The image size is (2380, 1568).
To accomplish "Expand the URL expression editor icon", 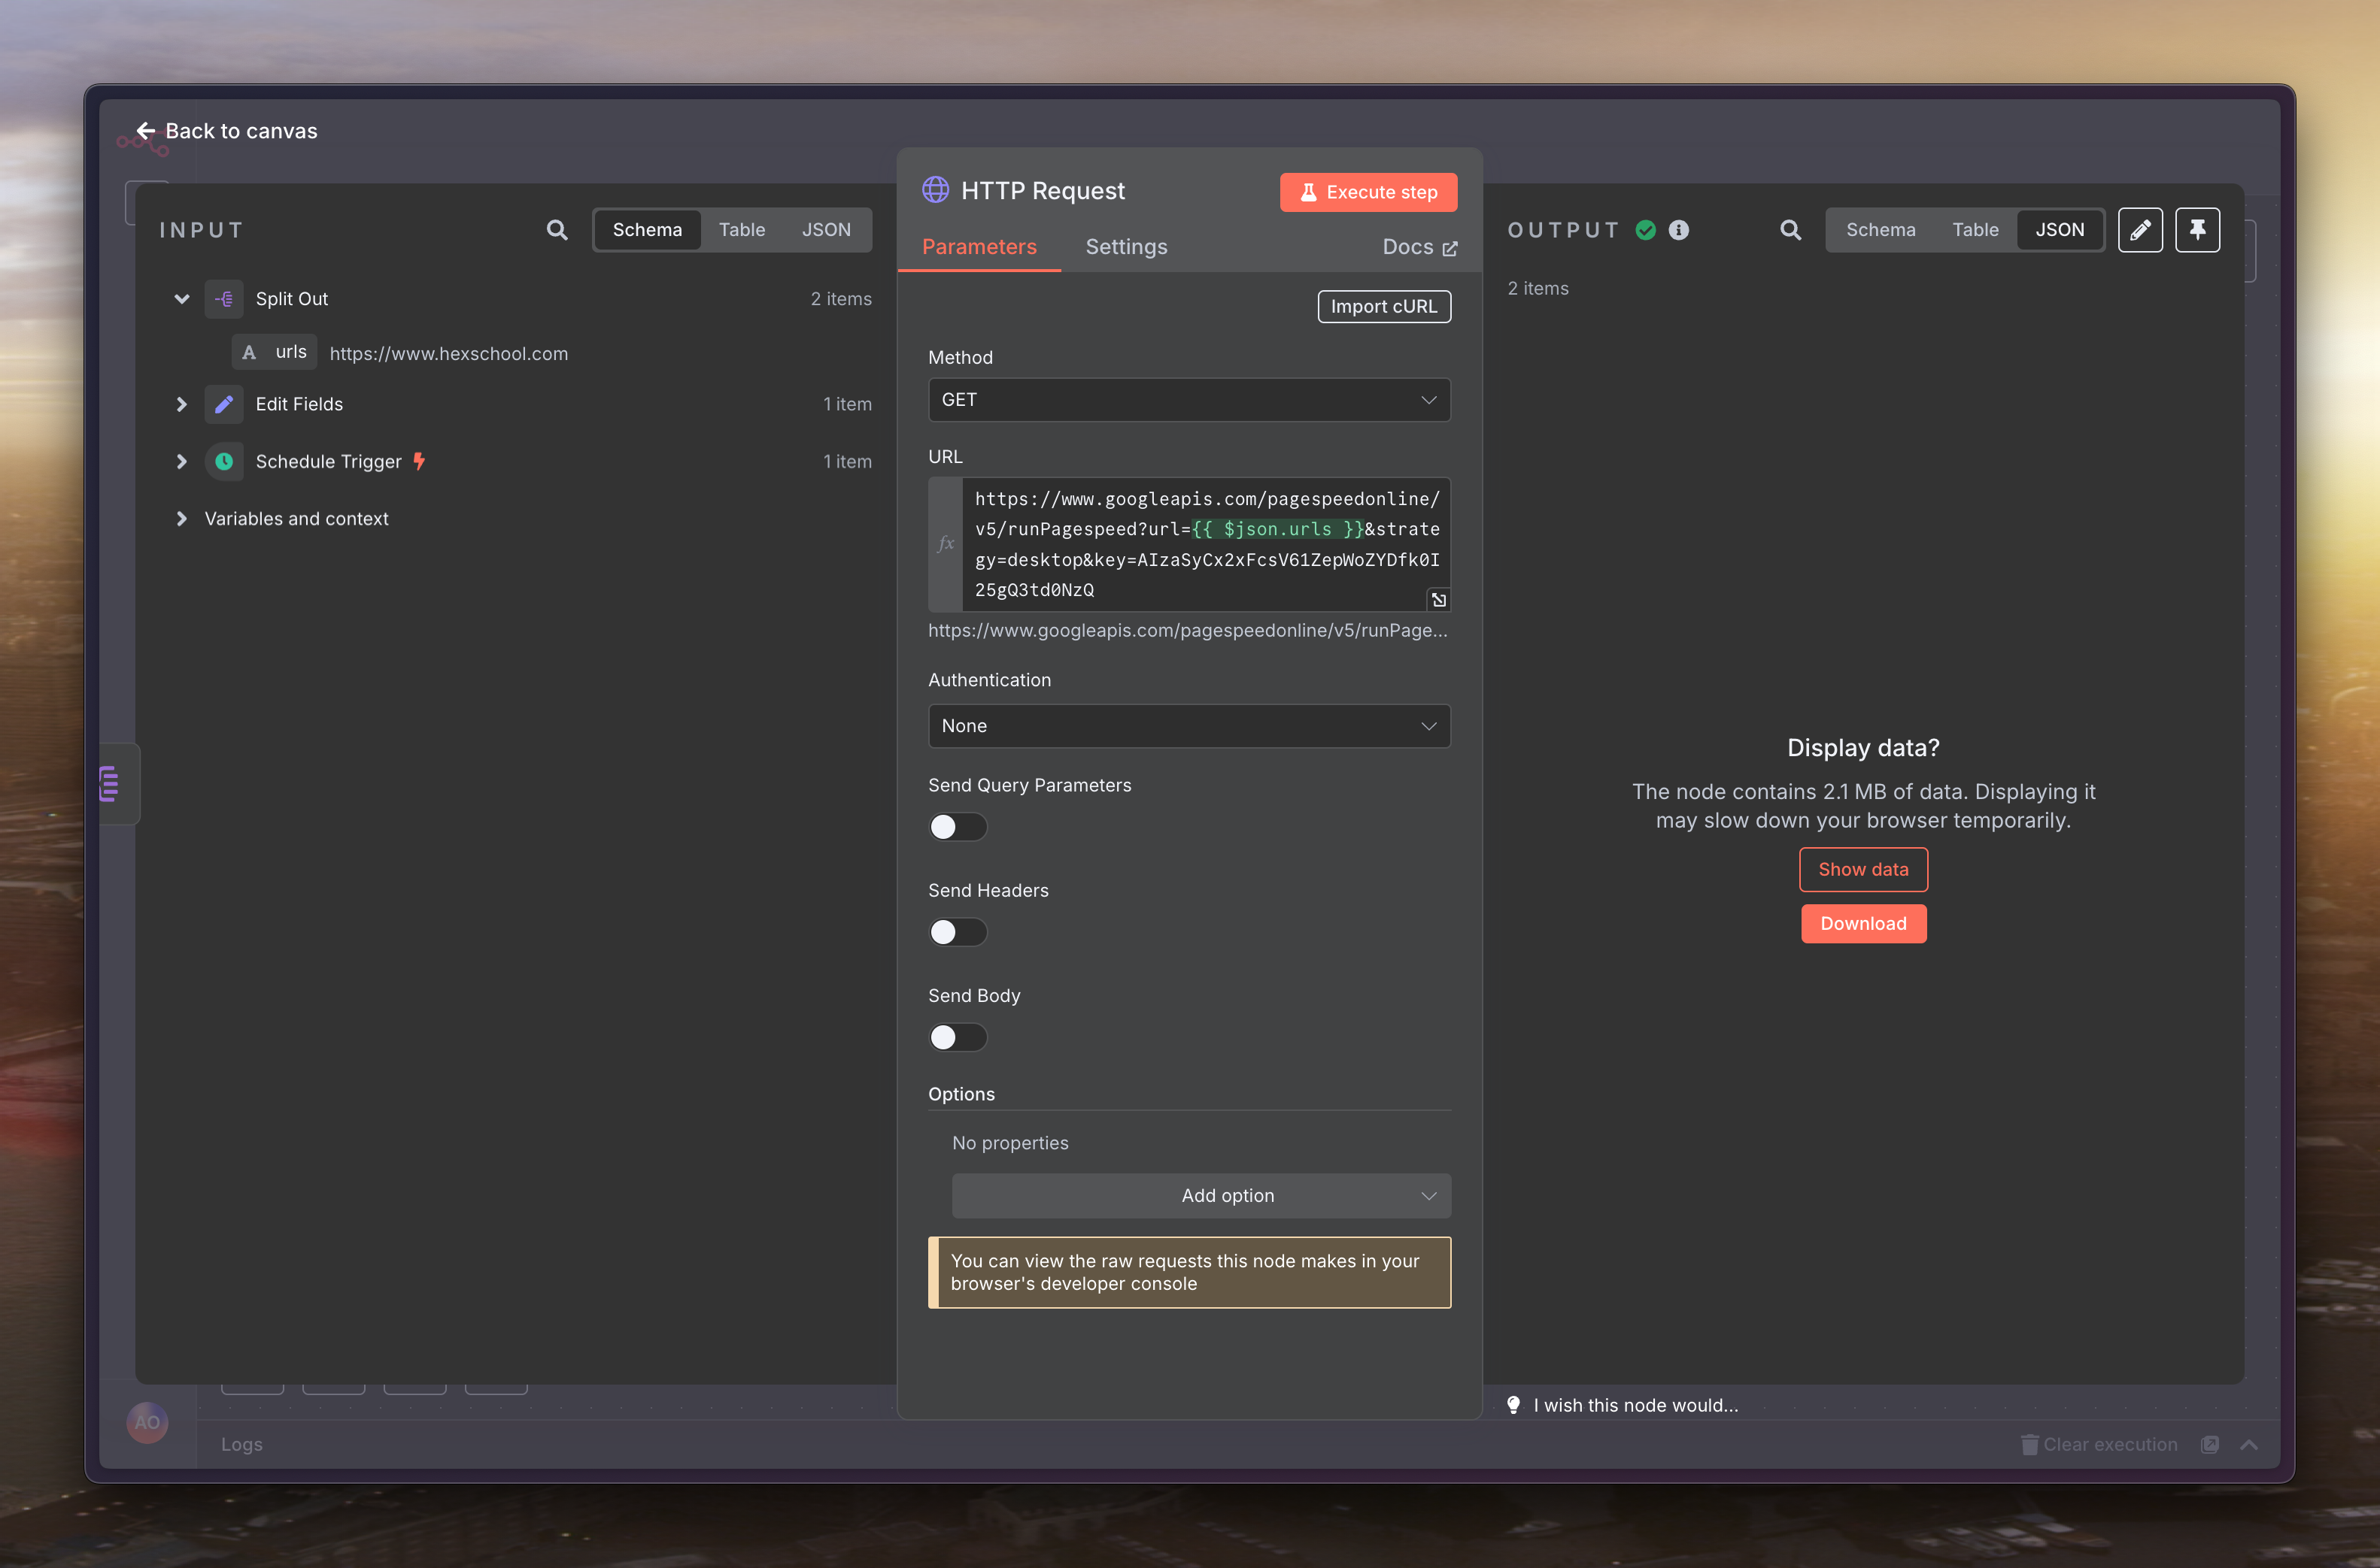I will (1438, 600).
